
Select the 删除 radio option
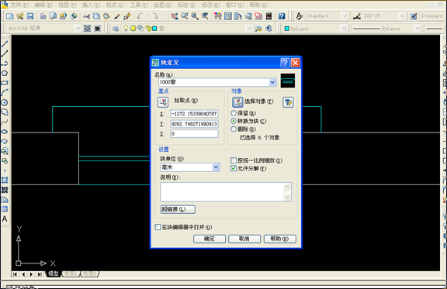[234, 129]
